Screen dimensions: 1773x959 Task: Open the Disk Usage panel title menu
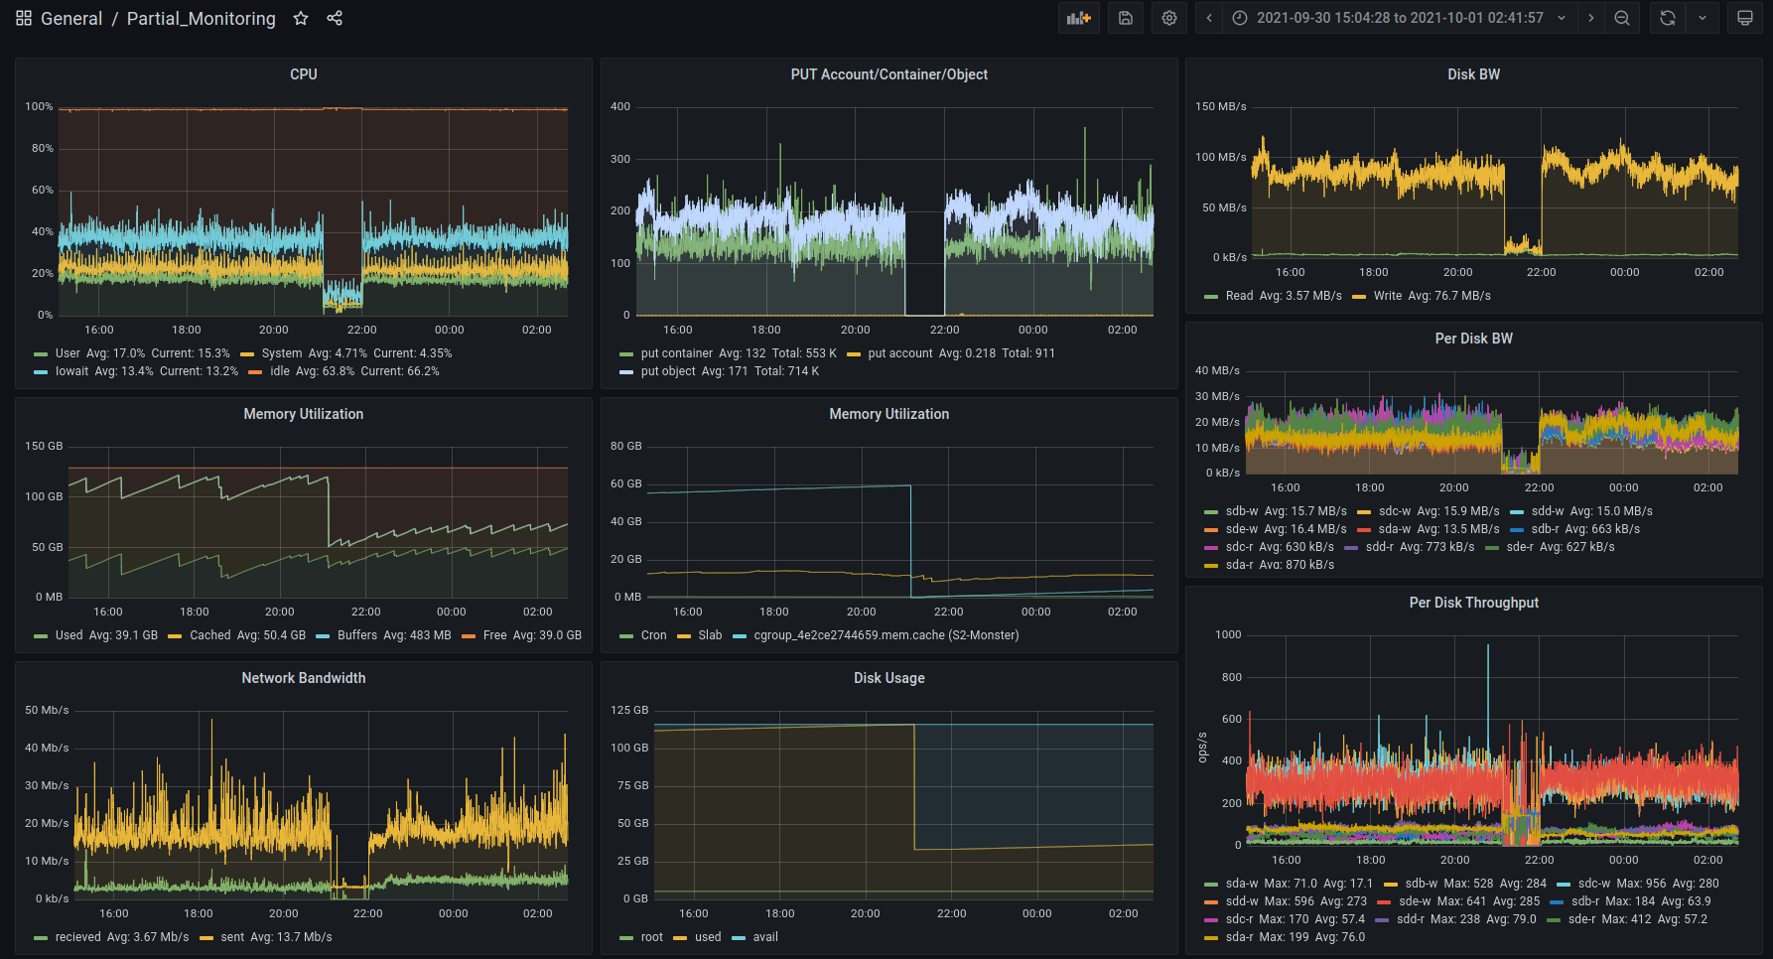pos(888,678)
